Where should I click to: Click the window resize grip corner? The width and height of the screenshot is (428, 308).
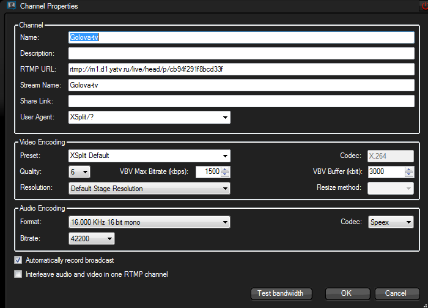coord(426,306)
